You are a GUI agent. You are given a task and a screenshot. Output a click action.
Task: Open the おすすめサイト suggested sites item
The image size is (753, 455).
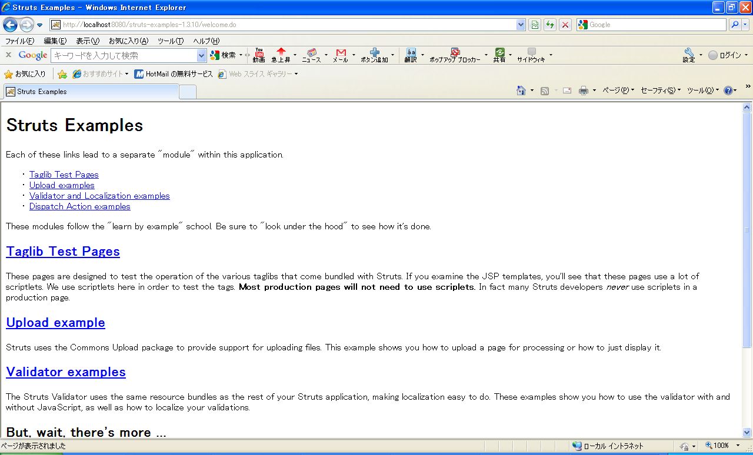[100, 74]
